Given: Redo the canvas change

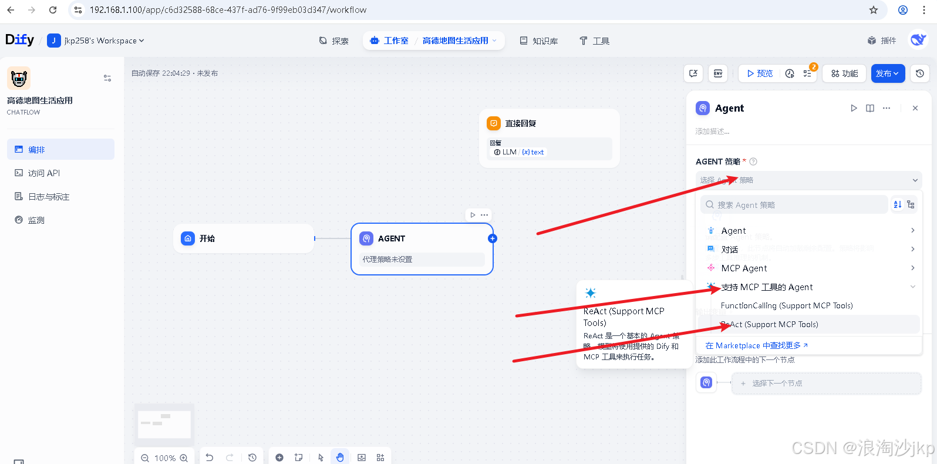Looking at the screenshot, I should pos(230,458).
